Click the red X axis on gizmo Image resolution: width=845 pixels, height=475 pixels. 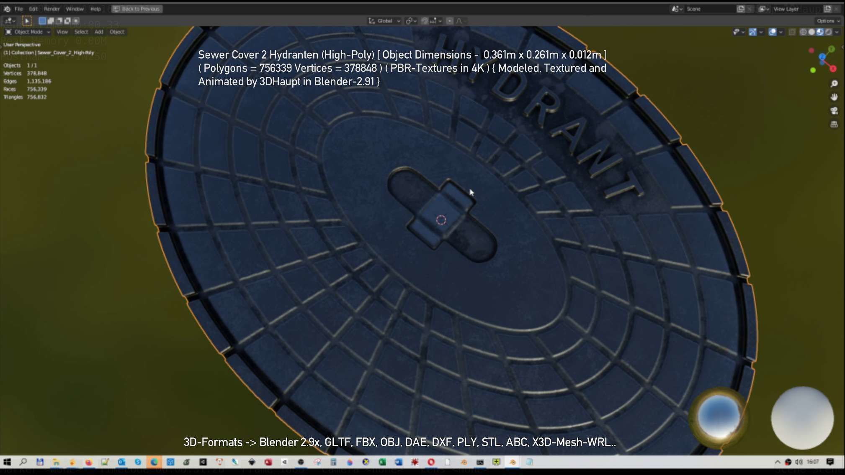pos(833,68)
